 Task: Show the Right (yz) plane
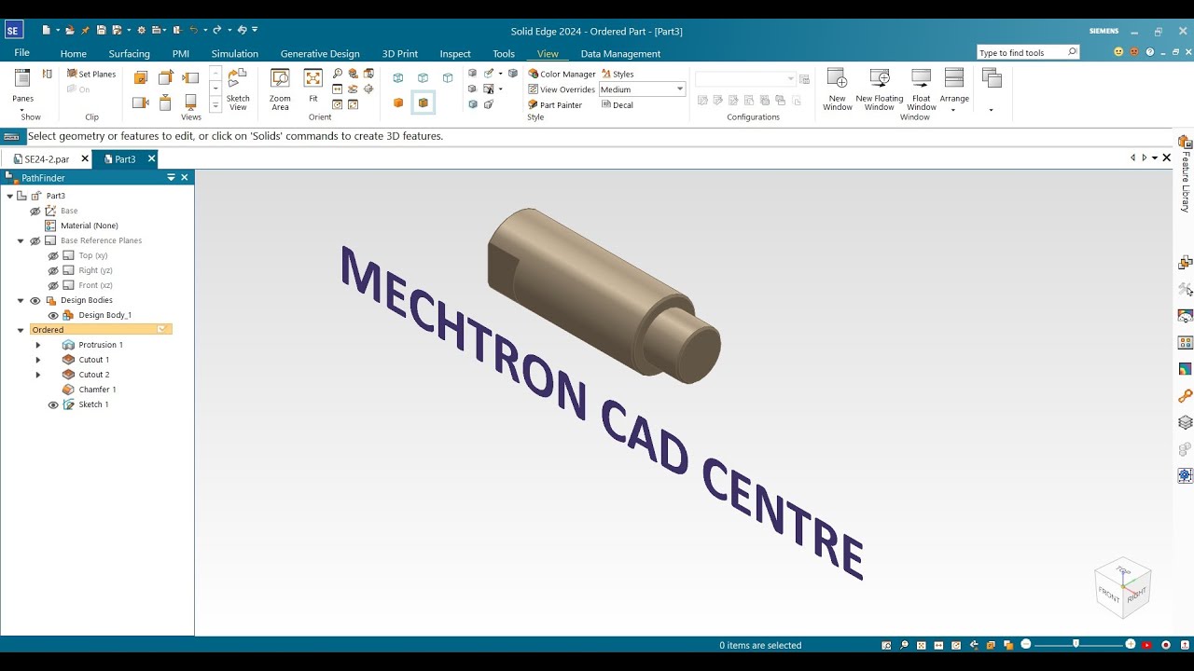tap(53, 270)
